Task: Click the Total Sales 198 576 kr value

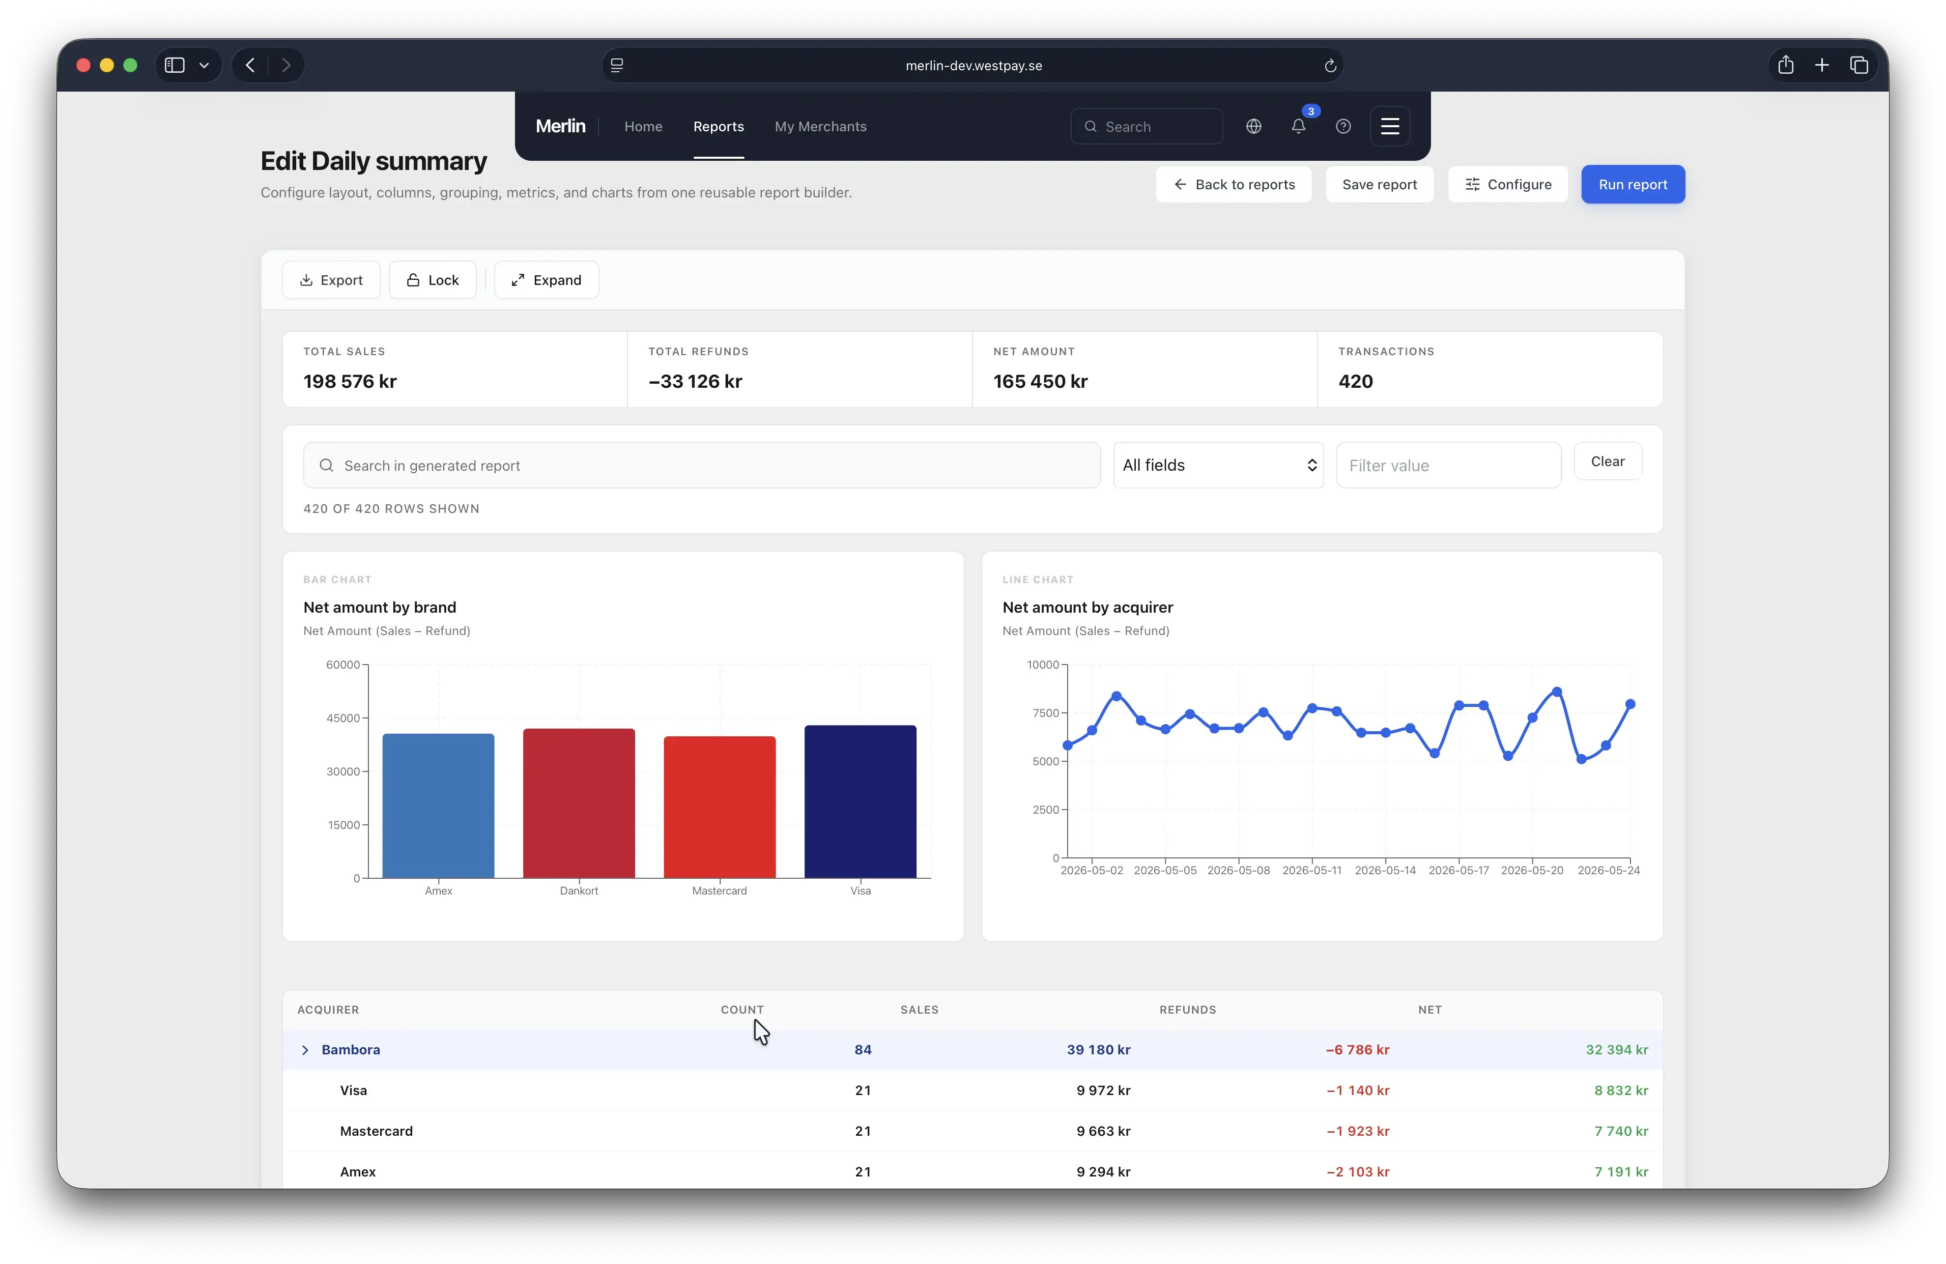Action: [x=350, y=382]
